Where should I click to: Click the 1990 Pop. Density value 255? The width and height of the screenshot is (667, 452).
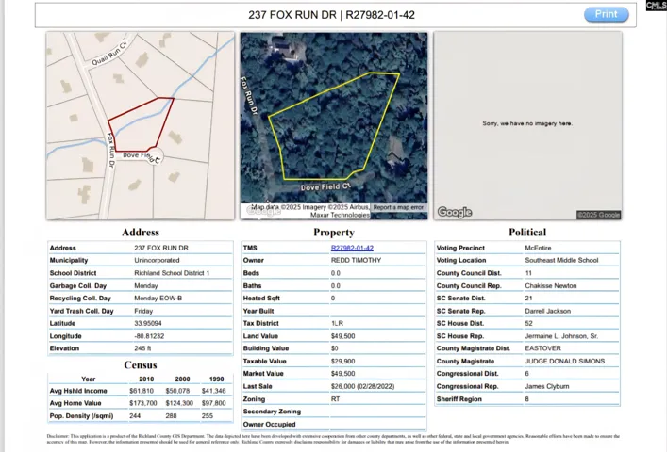tap(208, 416)
